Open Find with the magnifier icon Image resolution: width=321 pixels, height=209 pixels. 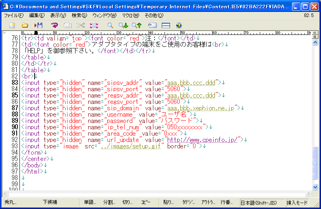coord(110,25)
